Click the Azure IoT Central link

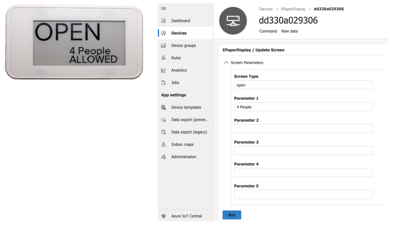coord(186,216)
